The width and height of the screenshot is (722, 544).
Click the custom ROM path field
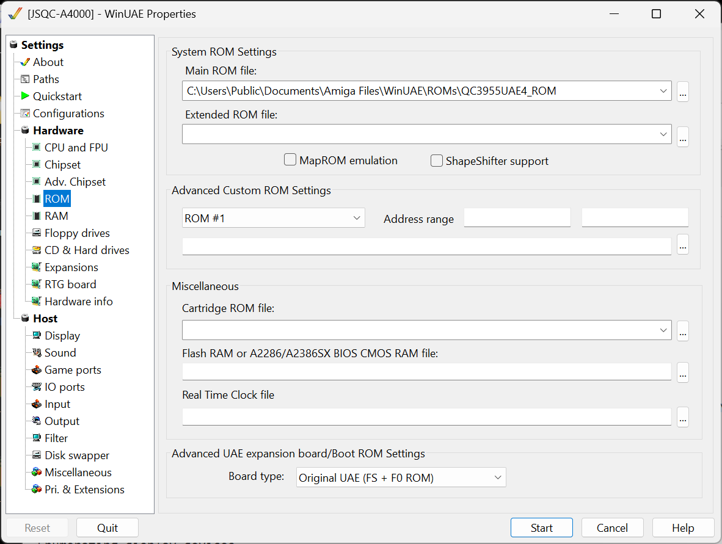pos(427,246)
